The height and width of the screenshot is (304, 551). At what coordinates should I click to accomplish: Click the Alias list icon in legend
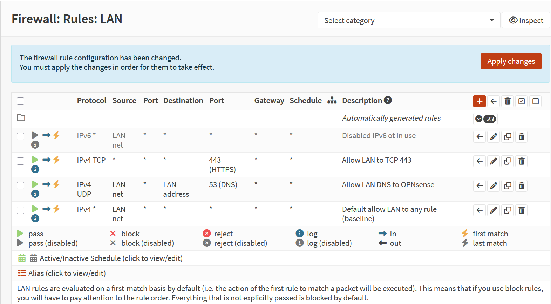click(x=22, y=273)
